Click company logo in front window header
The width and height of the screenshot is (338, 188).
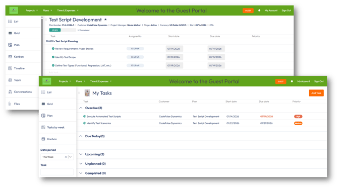point(47,81)
